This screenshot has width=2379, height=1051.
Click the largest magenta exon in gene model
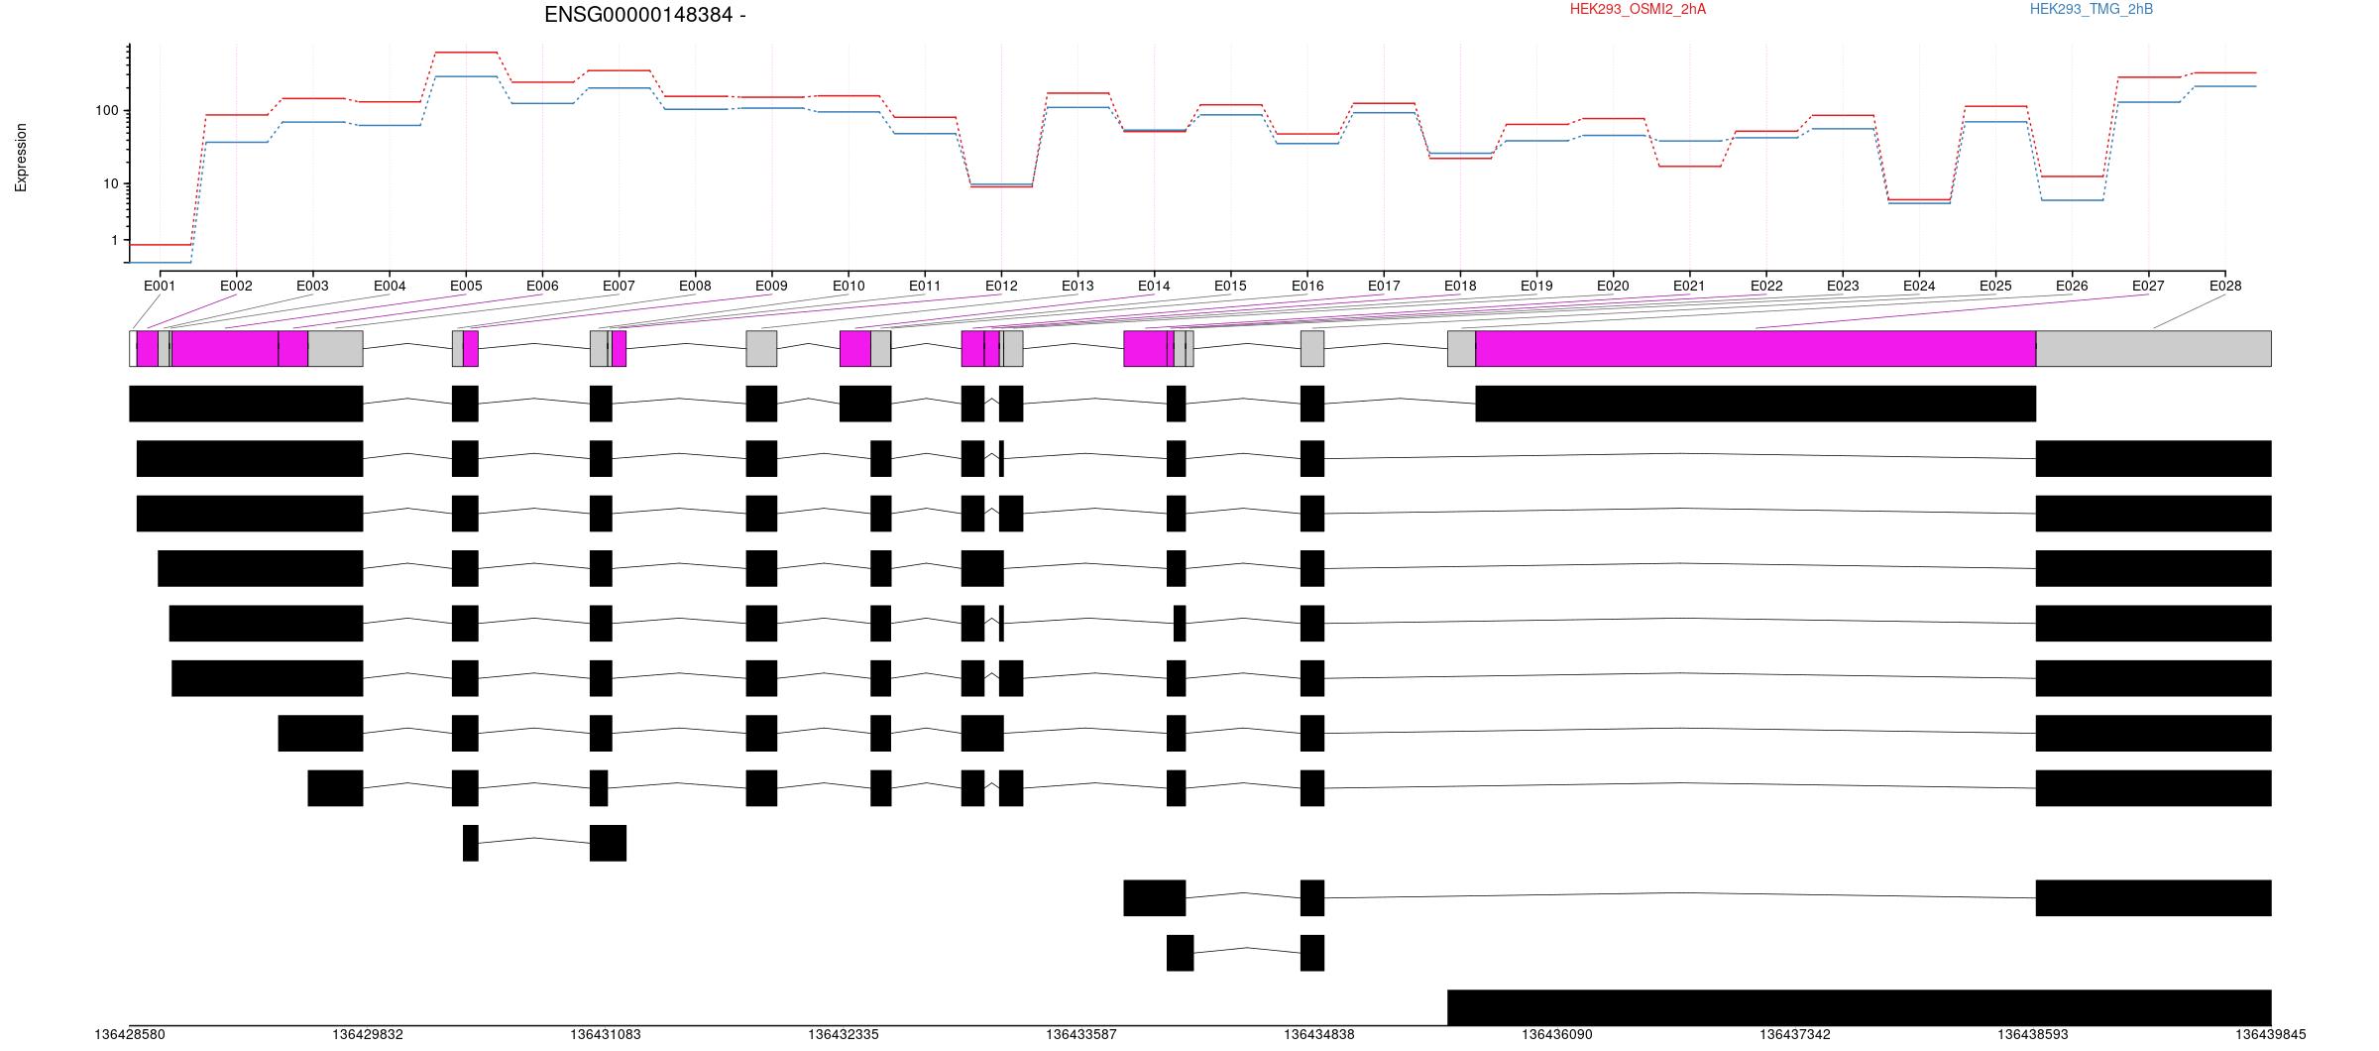tap(1756, 349)
